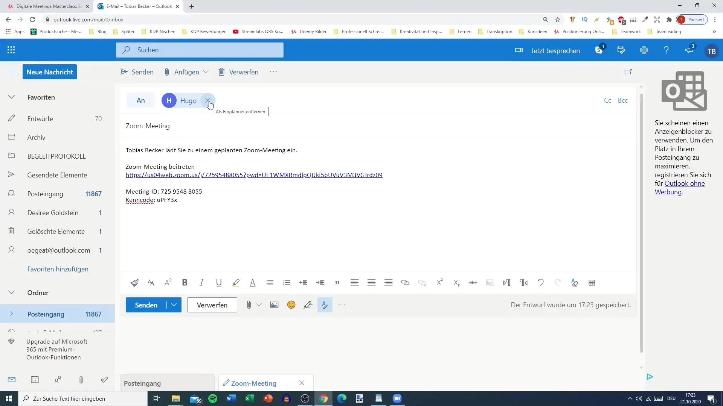Open the Zoom meeting link
723x406 pixels.
[254, 175]
